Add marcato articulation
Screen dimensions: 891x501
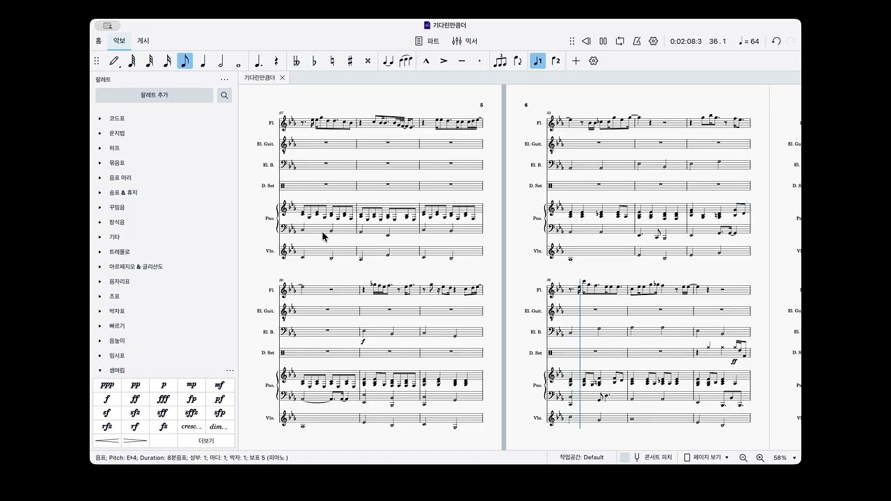(x=426, y=61)
